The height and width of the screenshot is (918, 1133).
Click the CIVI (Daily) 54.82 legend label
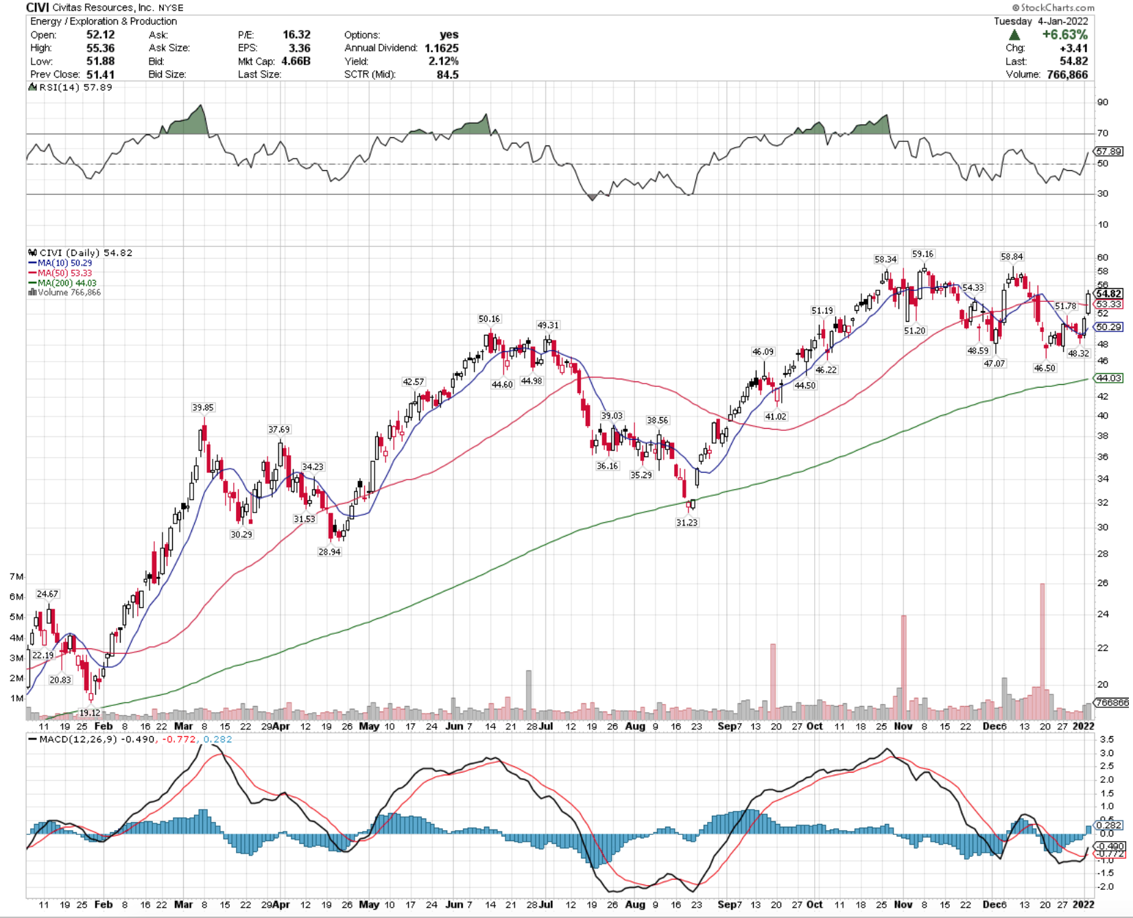pyautogui.click(x=81, y=252)
